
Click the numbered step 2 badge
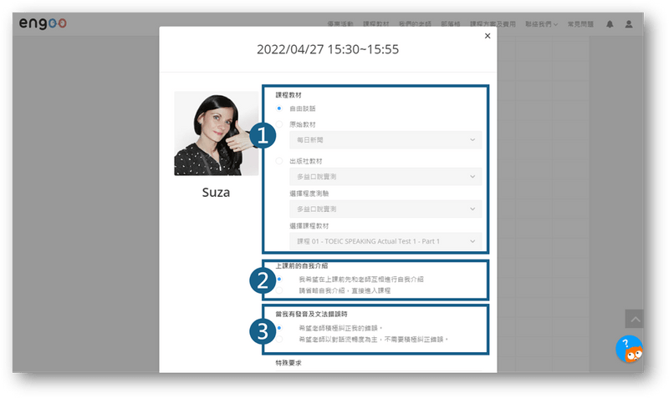pyautogui.click(x=264, y=280)
